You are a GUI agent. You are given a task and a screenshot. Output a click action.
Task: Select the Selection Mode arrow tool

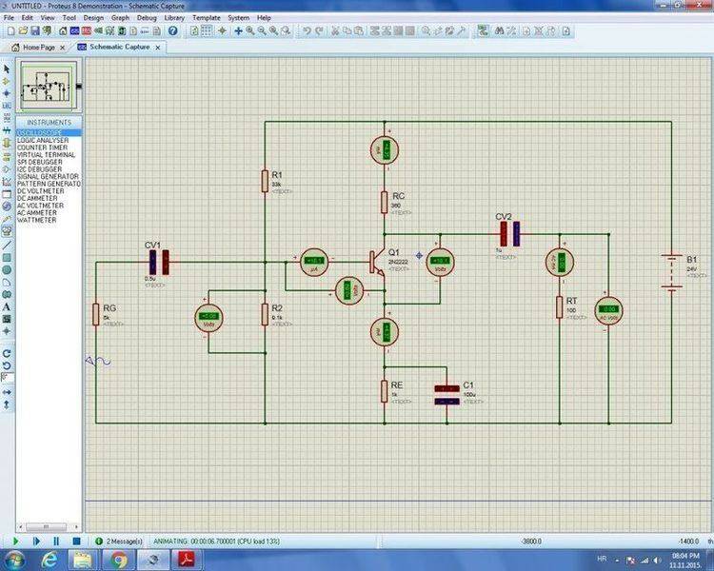coord(7,69)
